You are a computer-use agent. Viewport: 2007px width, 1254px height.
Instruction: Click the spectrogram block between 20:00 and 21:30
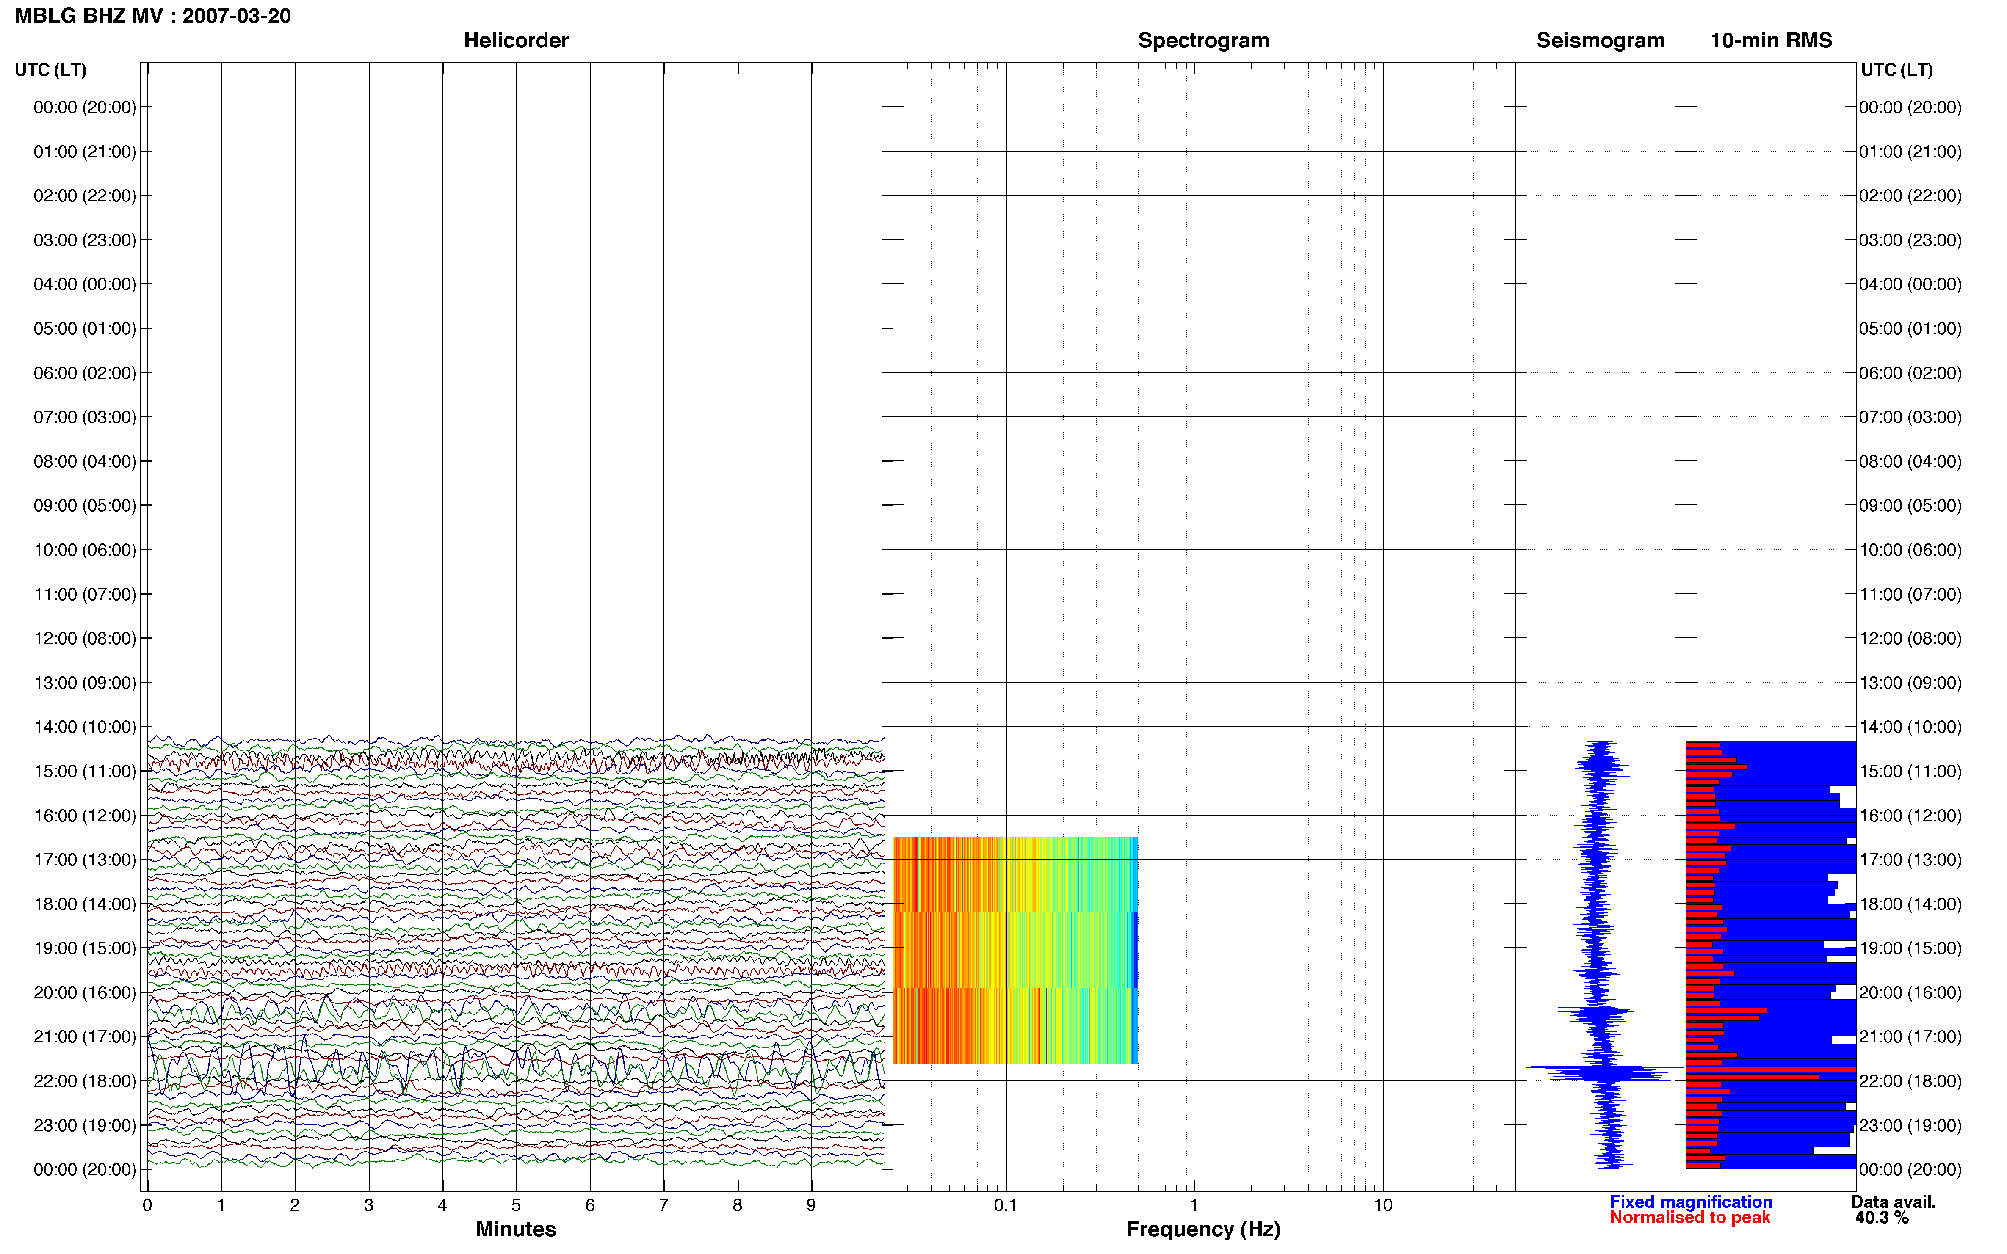[1015, 1026]
